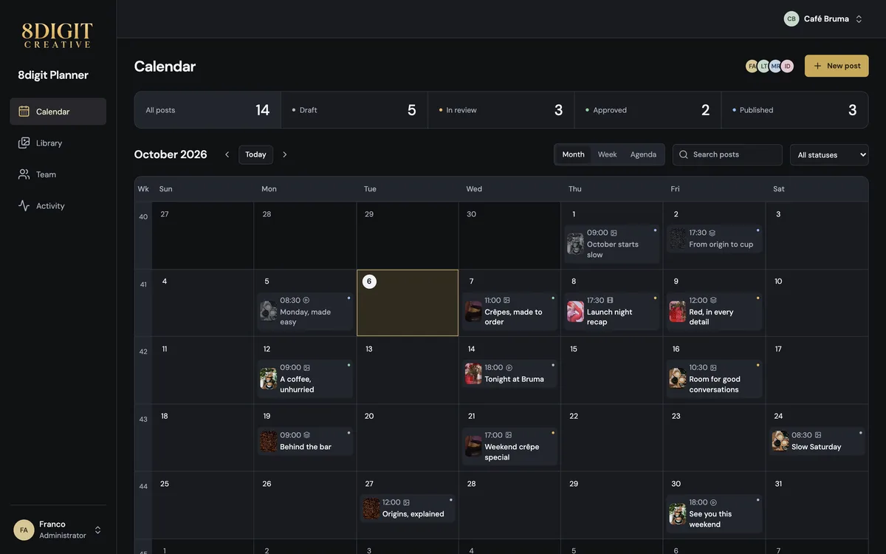Filter by Draft stat card
This screenshot has width=886, height=554.
point(354,110)
